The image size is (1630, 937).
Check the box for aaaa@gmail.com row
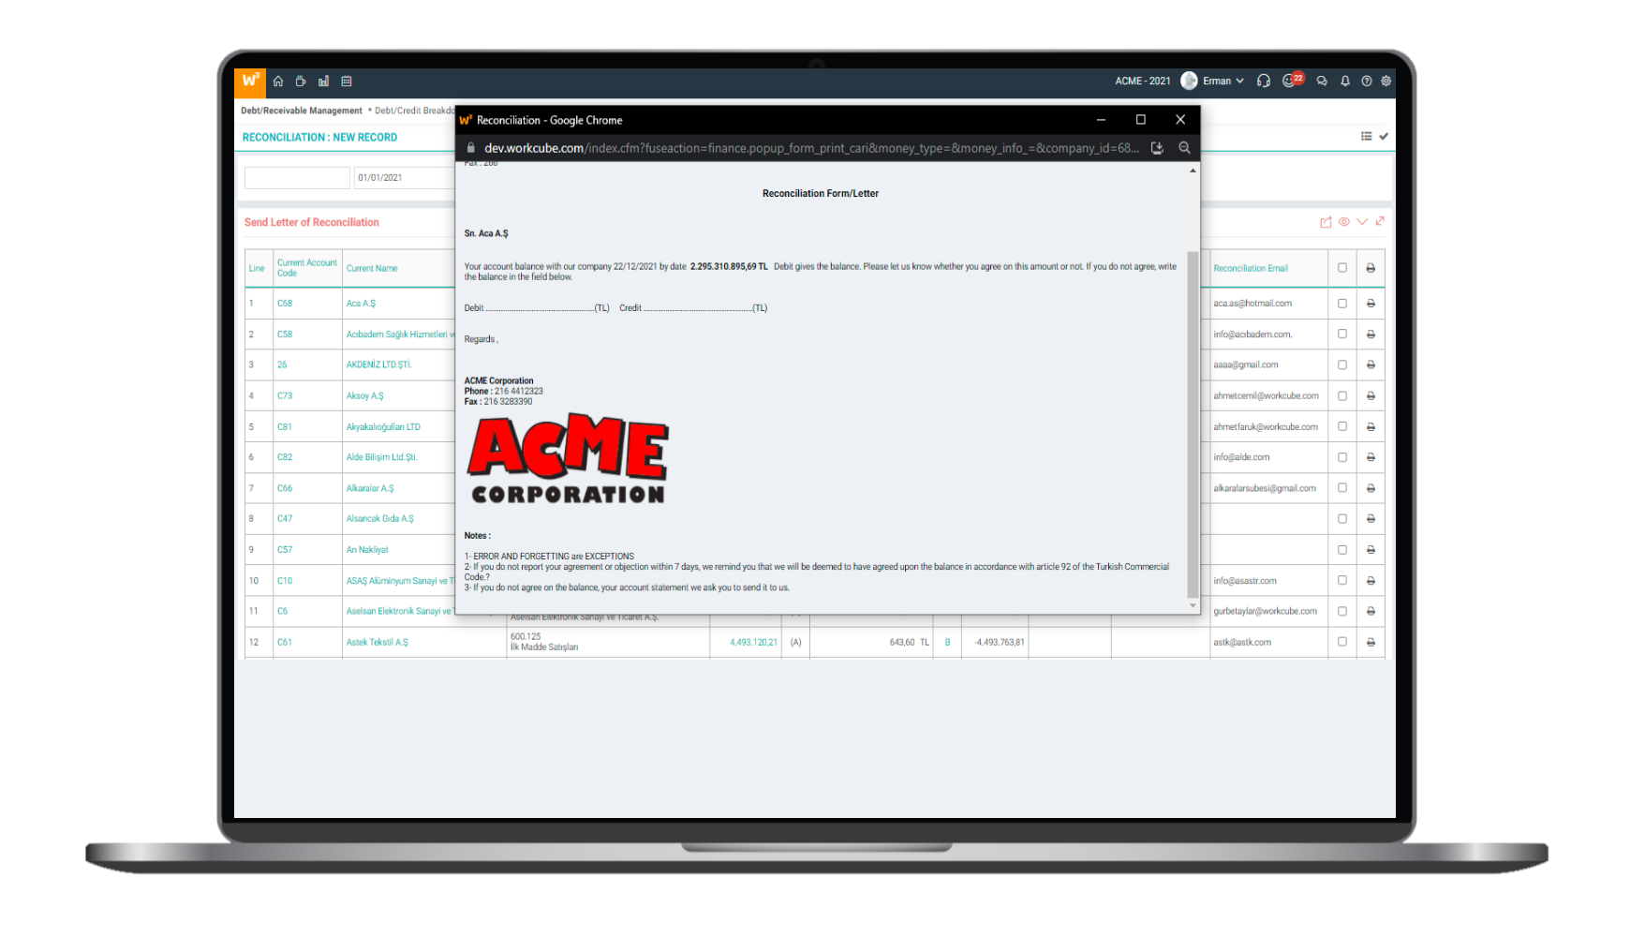coord(1342,364)
